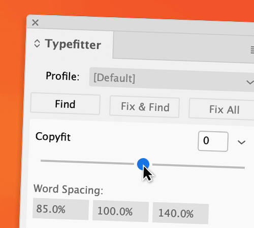Click the Copyfit slider track left of the handle
254x228 pixels.
tap(87, 162)
